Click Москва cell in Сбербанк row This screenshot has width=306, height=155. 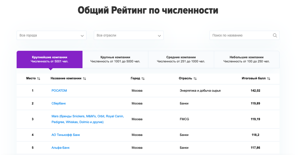[137, 103]
